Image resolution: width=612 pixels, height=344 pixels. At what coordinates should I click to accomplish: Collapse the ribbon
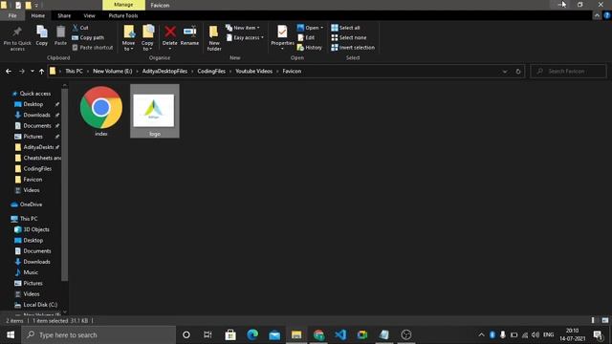click(597, 15)
